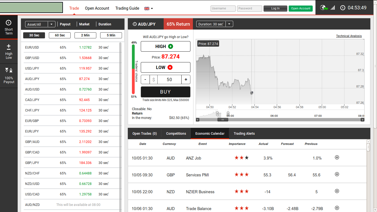
Task: Sort by the Duration column header
Action: coord(105,24)
